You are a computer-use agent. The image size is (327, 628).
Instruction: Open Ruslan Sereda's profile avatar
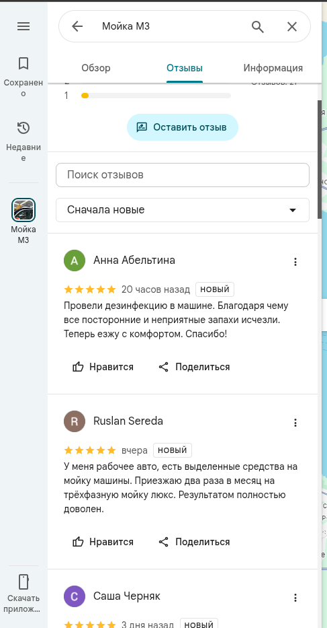coord(75,421)
